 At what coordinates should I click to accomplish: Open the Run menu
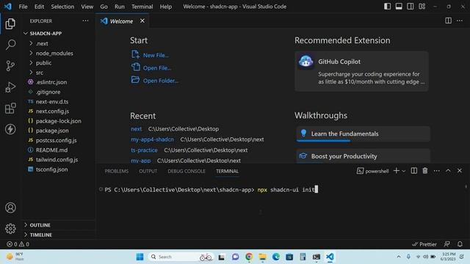119,7
